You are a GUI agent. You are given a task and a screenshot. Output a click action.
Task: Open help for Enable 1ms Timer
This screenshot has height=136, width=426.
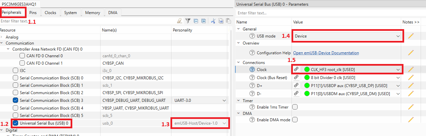(x=252, y=107)
